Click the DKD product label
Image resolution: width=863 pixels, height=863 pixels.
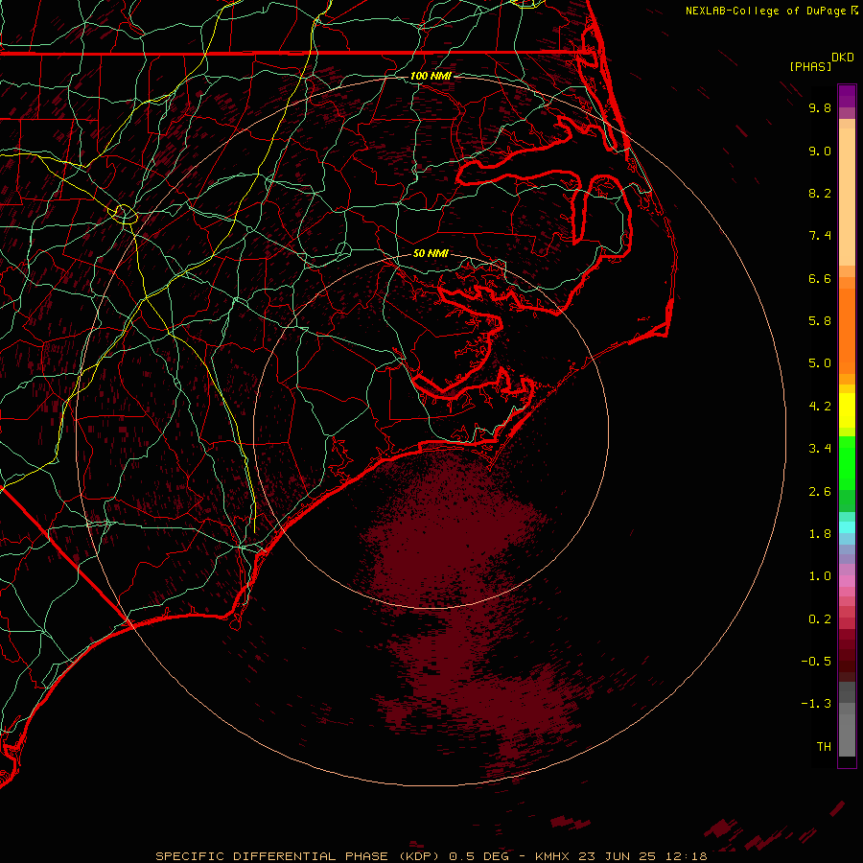843,58
